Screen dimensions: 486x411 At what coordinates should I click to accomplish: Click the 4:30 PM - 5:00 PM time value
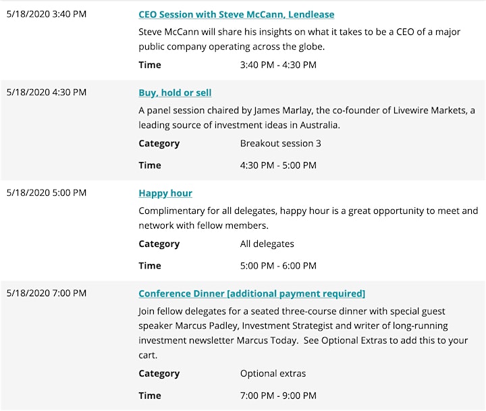[278, 165]
